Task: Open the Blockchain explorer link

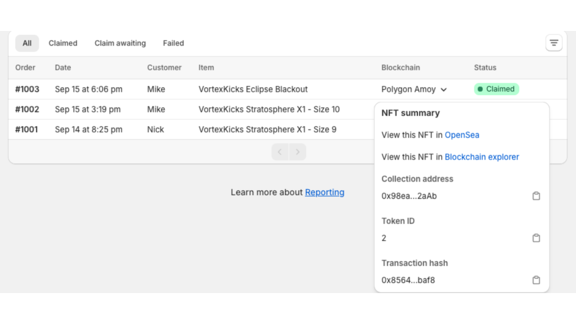Action: [481, 157]
